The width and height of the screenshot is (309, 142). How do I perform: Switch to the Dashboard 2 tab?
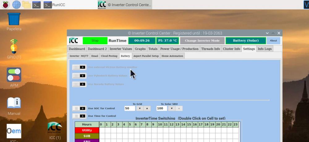pos(97,49)
